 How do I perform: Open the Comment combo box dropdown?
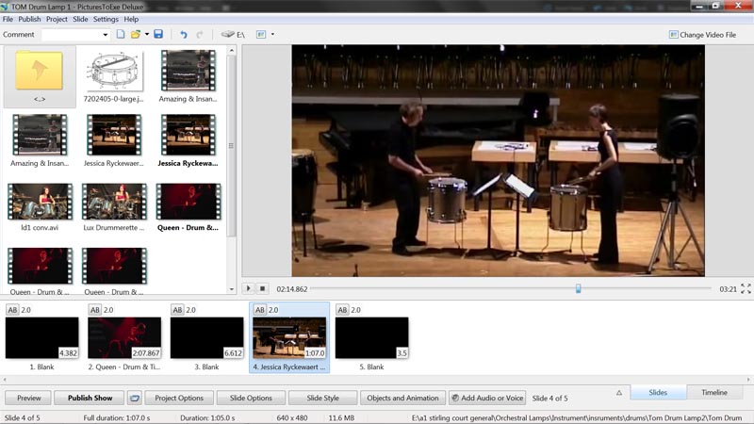click(x=106, y=35)
